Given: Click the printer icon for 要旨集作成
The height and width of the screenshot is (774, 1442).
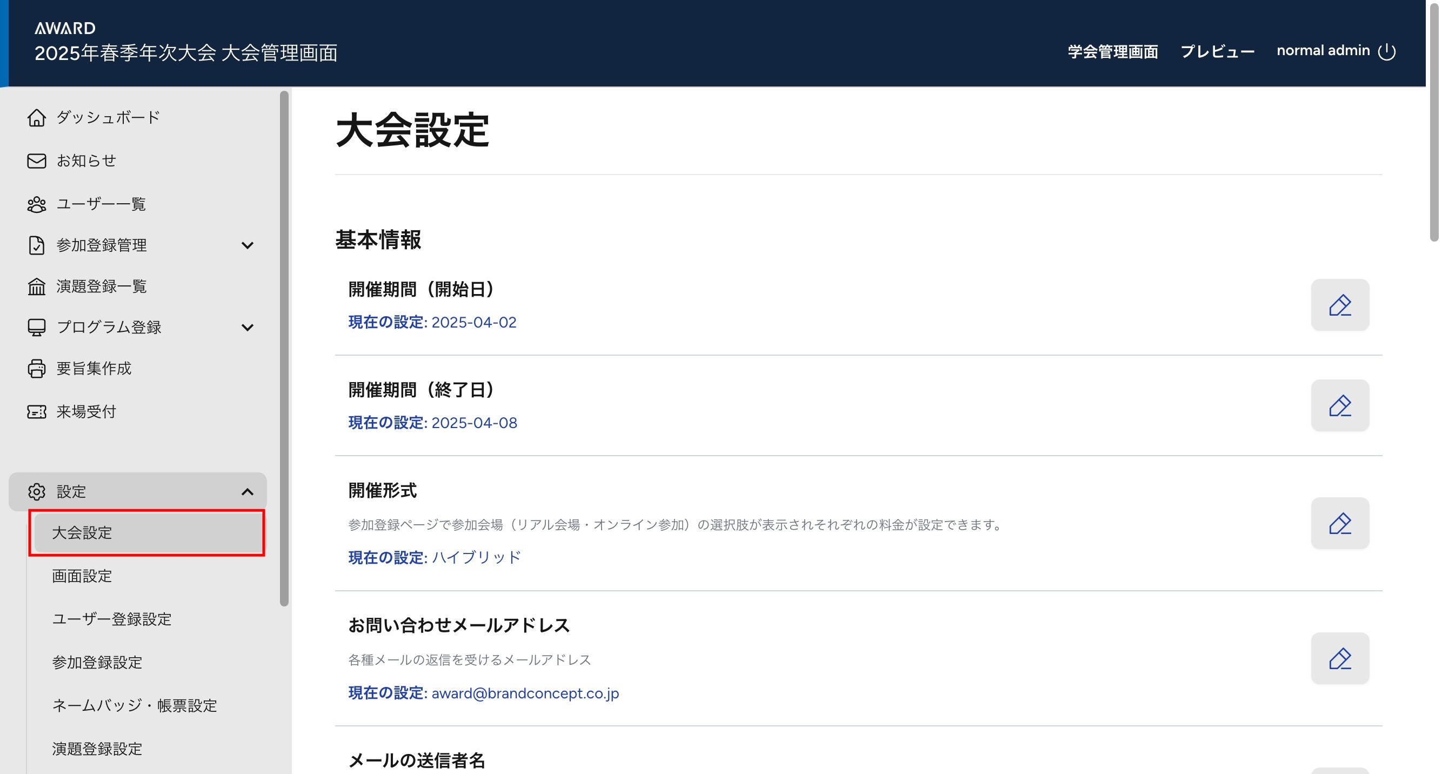Looking at the screenshot, I should coord(36,368).
